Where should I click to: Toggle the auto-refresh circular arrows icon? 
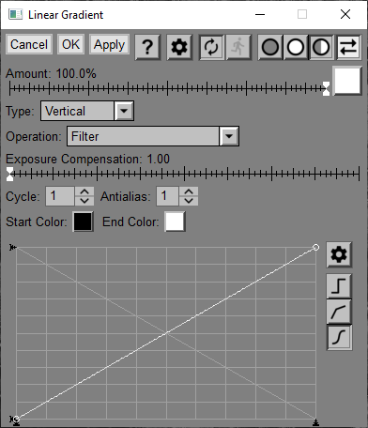click(212, 47)
